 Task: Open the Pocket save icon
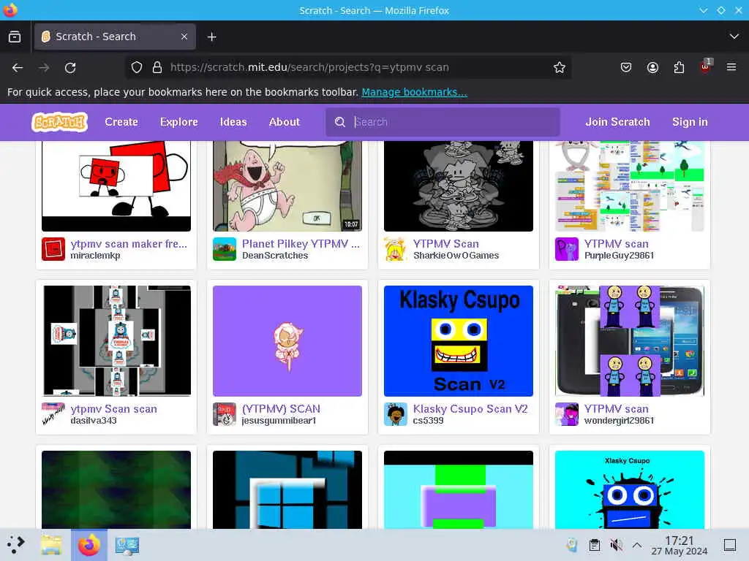[626, 68]
